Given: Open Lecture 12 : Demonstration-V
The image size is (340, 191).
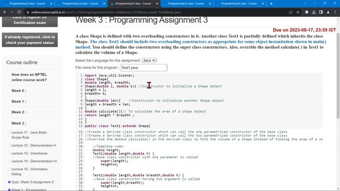Looking at the screenshot, I should tap(34, 145).
